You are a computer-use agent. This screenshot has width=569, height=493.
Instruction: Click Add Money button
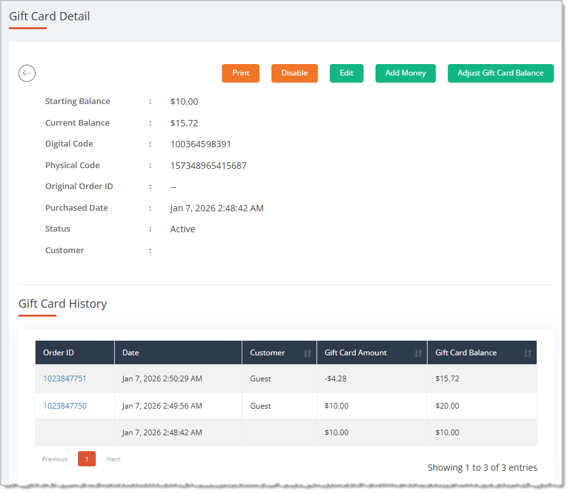[x=405, y=73]
